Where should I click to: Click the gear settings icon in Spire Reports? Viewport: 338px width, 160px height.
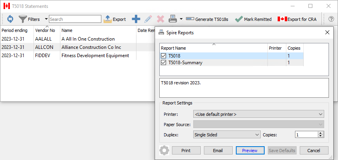point(164,150)
